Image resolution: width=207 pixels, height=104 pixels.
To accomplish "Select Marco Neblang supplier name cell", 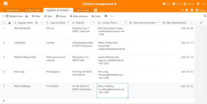I will 29,90.
